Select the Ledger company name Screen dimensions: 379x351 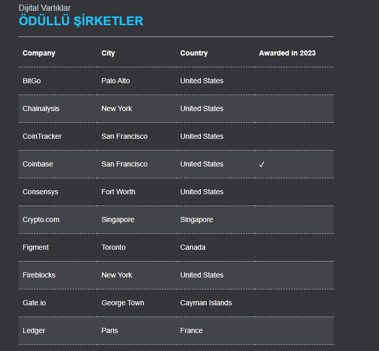tap(34, 330)
